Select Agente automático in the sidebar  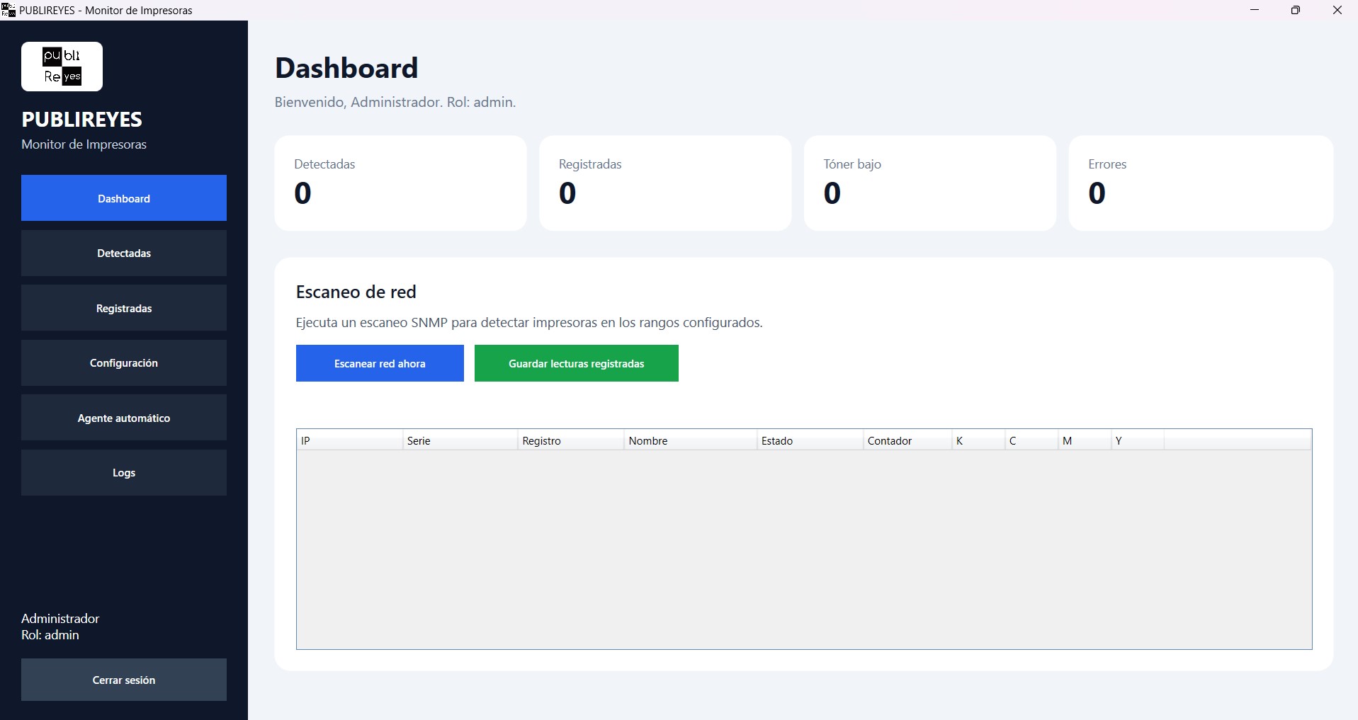coord(124,418)
